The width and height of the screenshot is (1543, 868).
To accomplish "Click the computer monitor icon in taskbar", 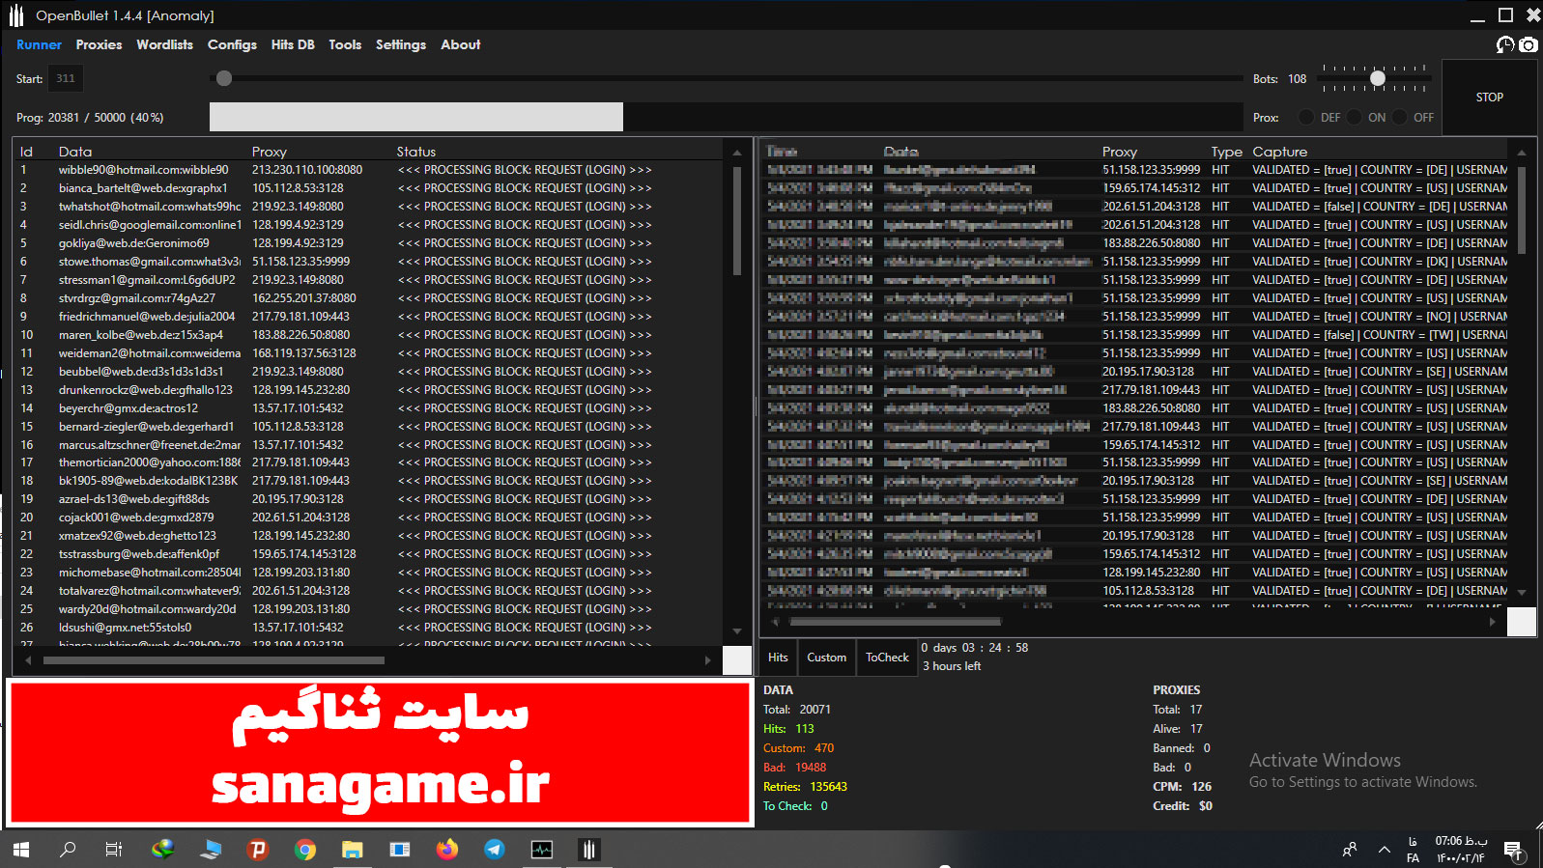I will point(211,850).
